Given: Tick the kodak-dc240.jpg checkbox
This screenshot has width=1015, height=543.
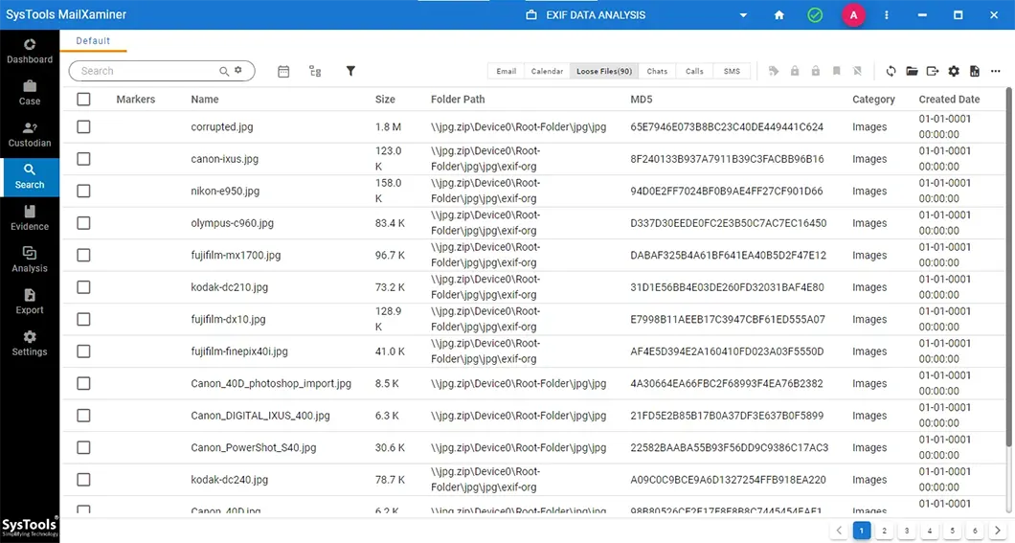Looking at the screenshot, I should pyautogui.click(x=83, y=480).
